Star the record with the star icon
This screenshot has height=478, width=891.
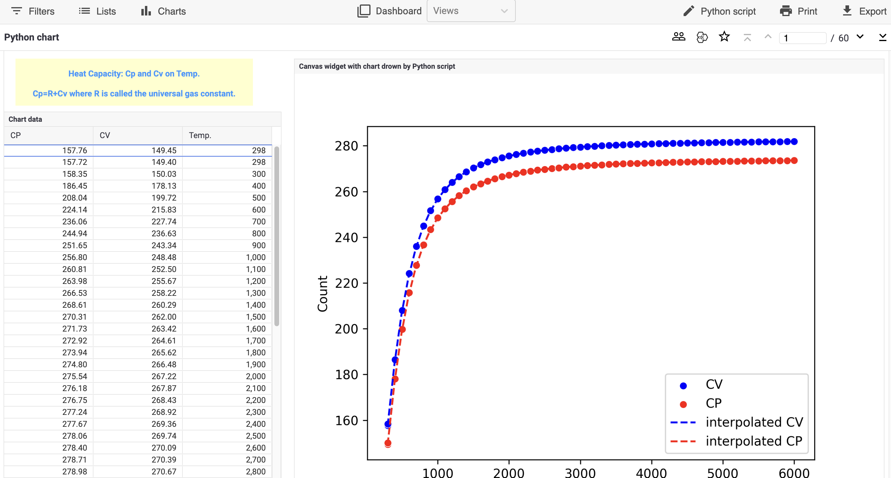point(724,37)
